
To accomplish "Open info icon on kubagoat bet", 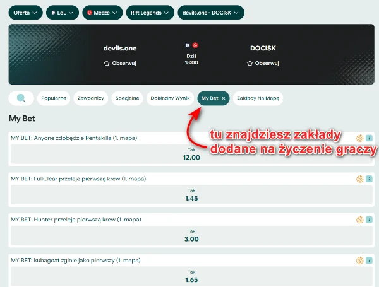I will point(369,261).
